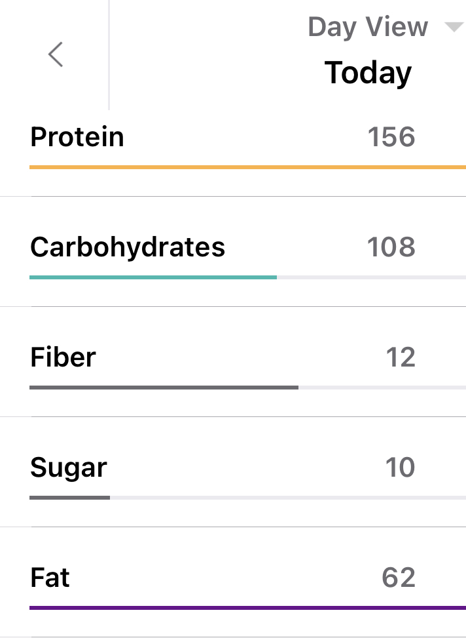Click the Sugar progress bar

click(x=70, y=498)
